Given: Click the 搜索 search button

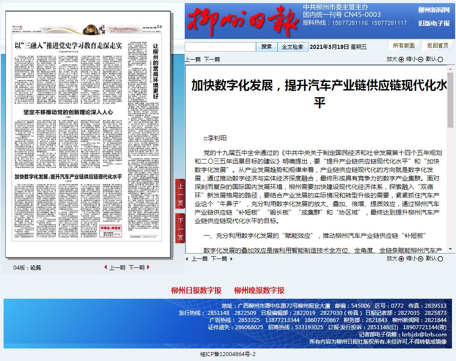Looking at the screenshot, I should 266,47.
